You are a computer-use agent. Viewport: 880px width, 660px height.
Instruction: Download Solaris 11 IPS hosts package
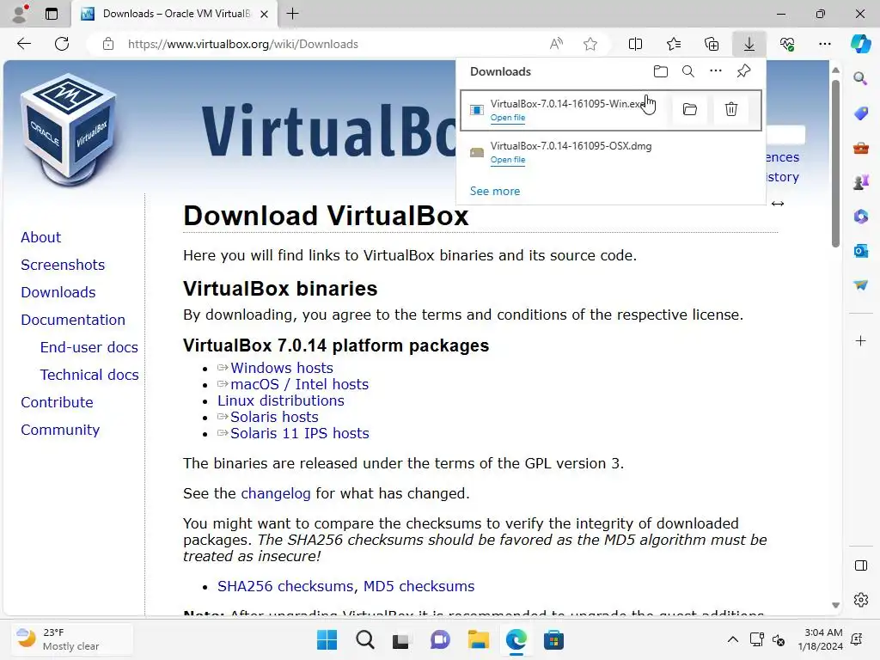coord(300,433)
